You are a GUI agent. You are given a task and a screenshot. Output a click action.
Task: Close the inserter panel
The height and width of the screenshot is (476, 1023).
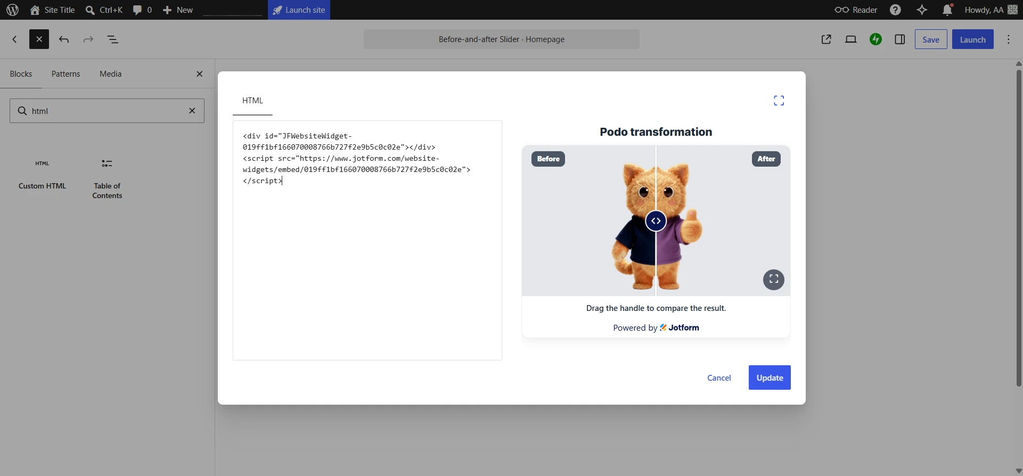[x=200, y=74]
